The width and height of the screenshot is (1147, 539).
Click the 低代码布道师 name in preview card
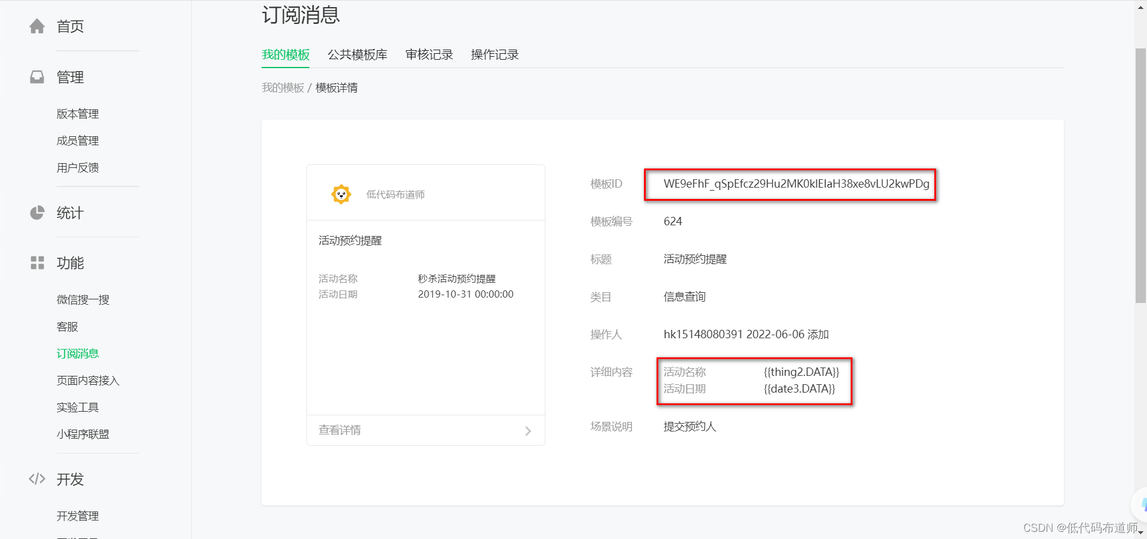click(395, 194)
